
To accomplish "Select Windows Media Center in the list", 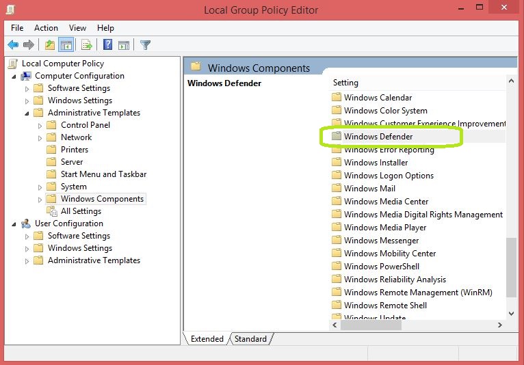I will point(386,202).
